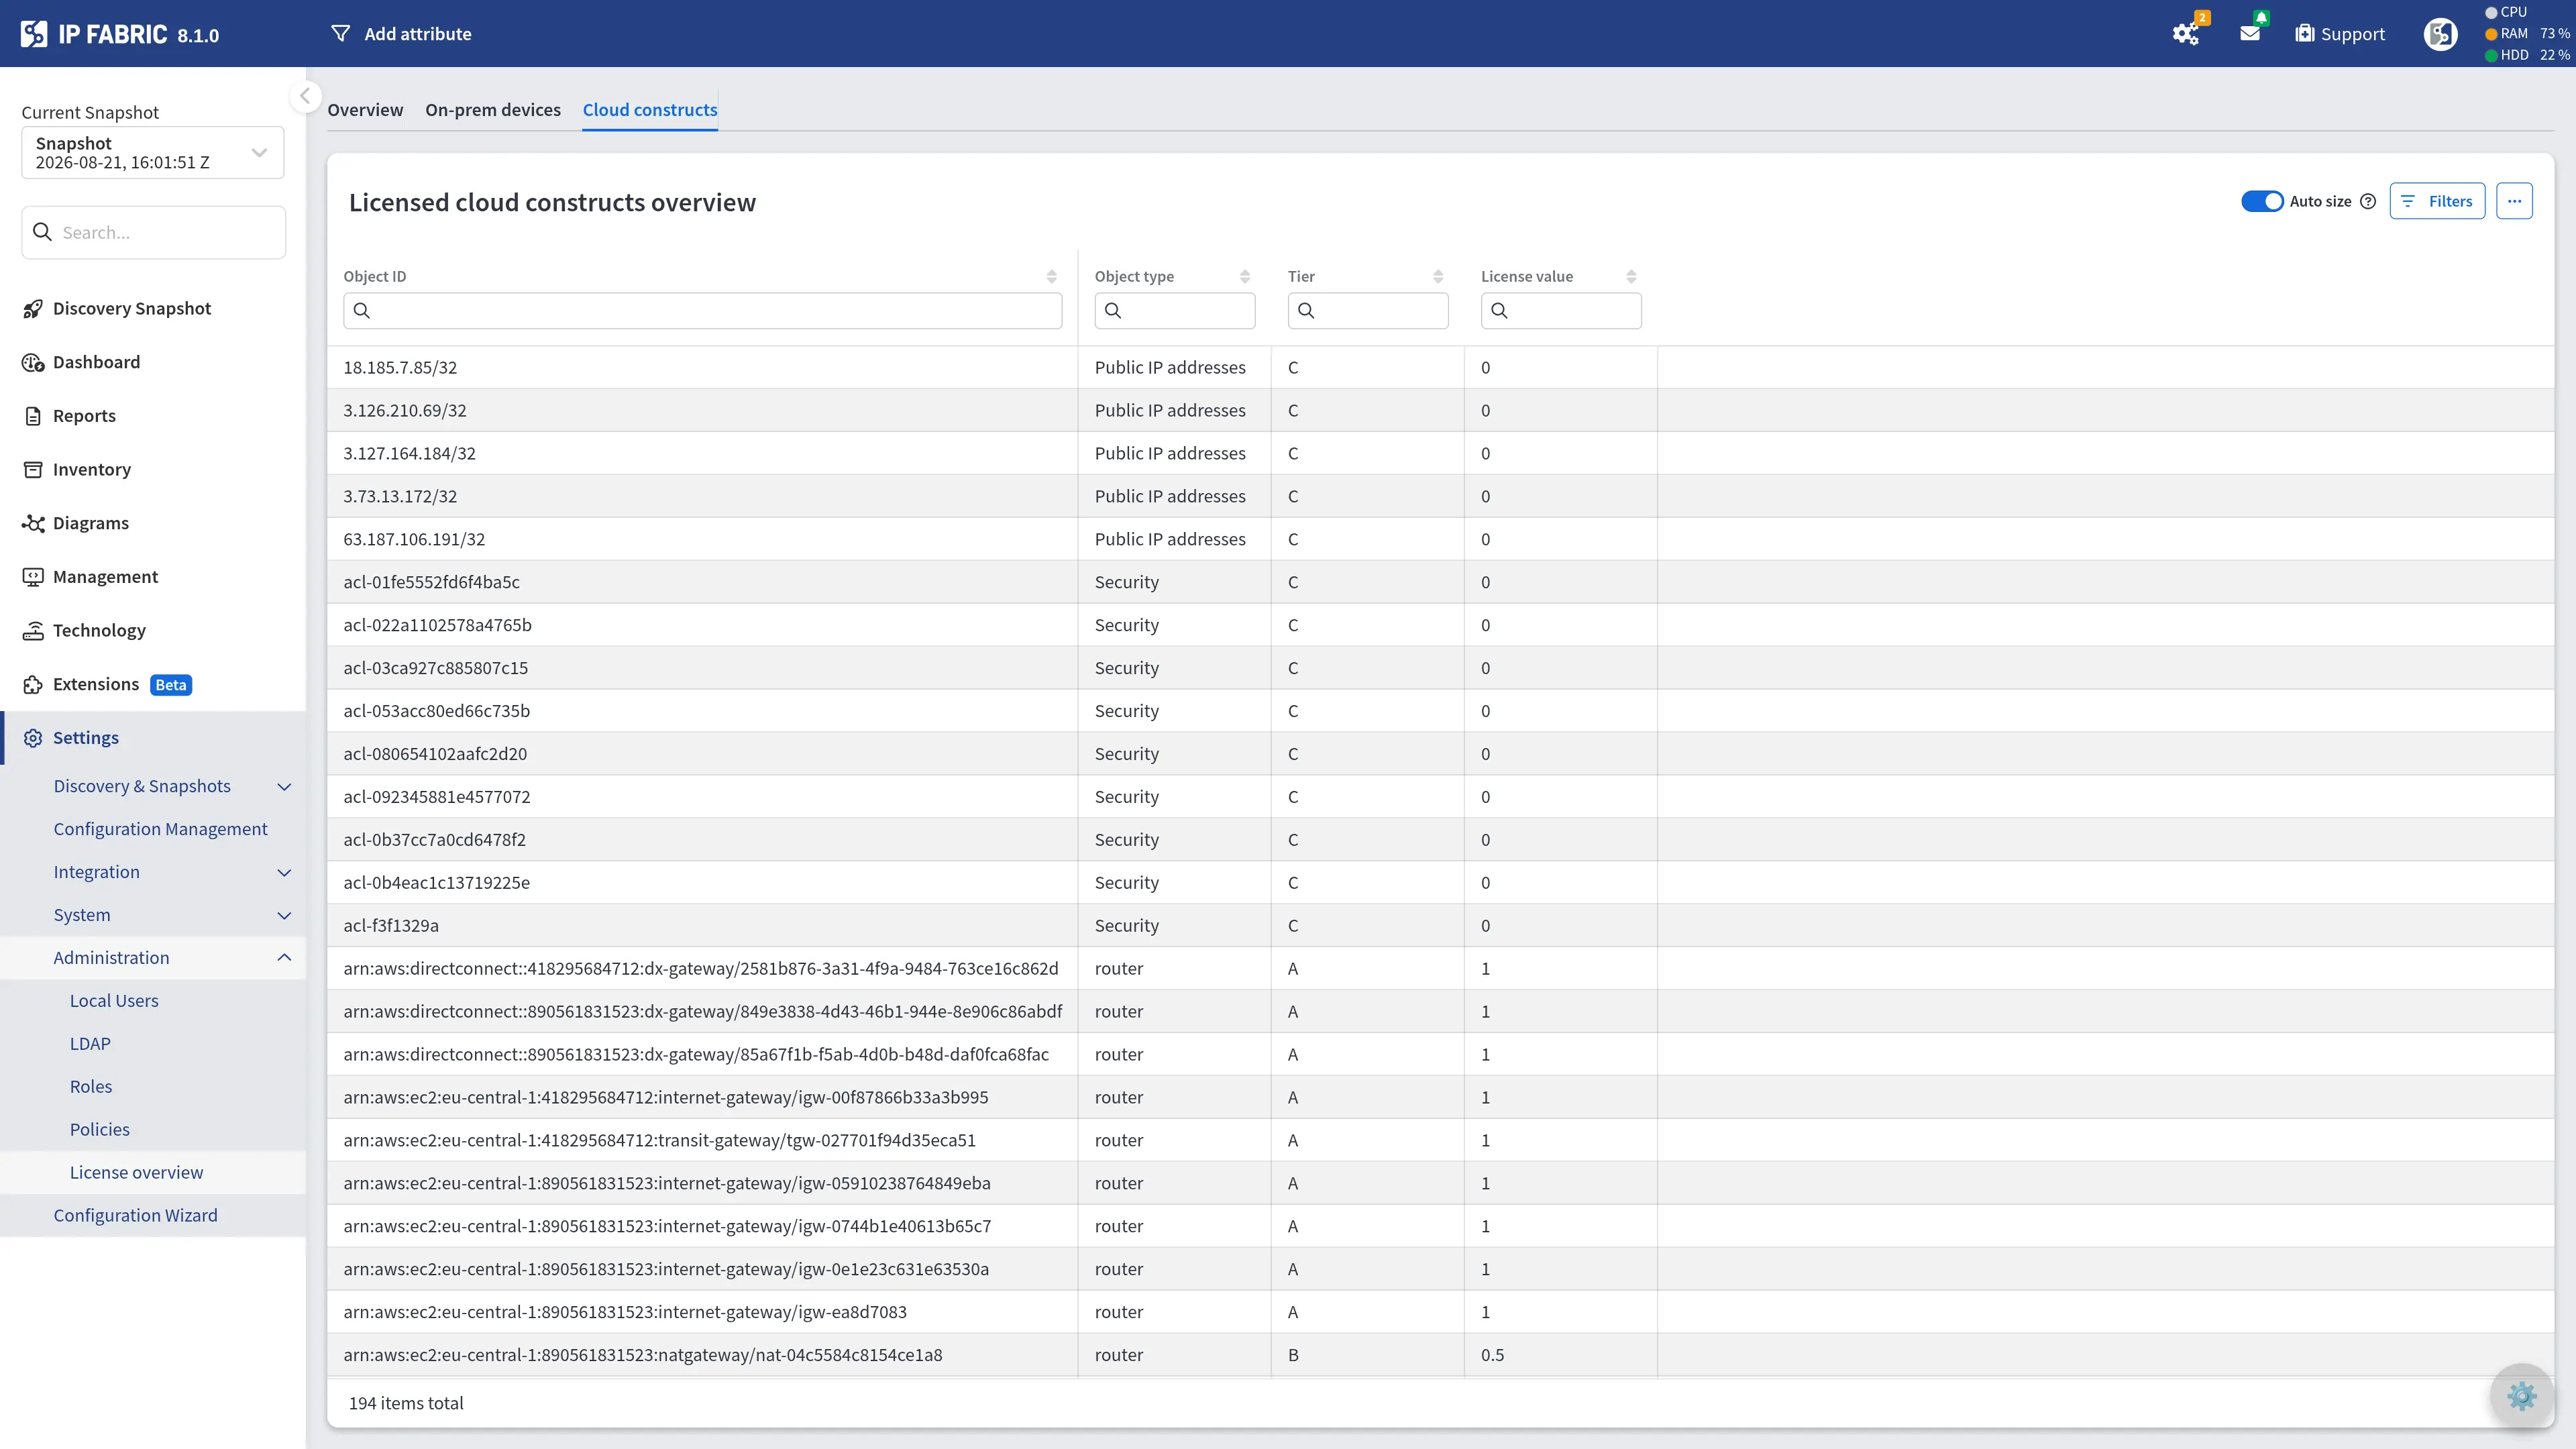Image resolution: width=2576 pixels, height=1449 pixels.
Task: Focus the Object type filter input
Action: (1174, 311)
